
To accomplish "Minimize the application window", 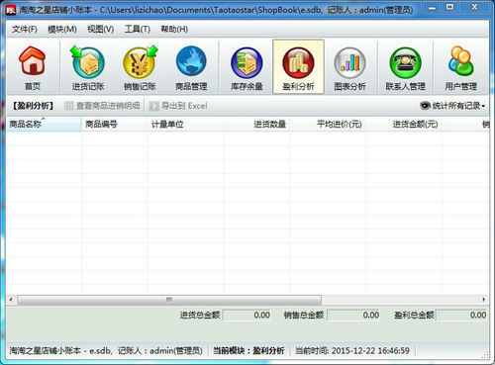I will coord(432,8).
